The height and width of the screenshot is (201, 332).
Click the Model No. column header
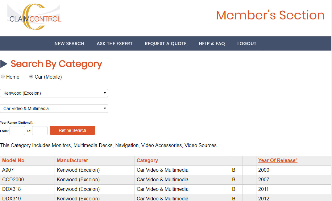14,160
